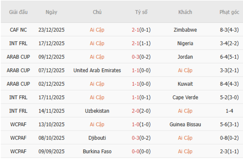Select the Uzbekistan home team

[x=97, y=111]
